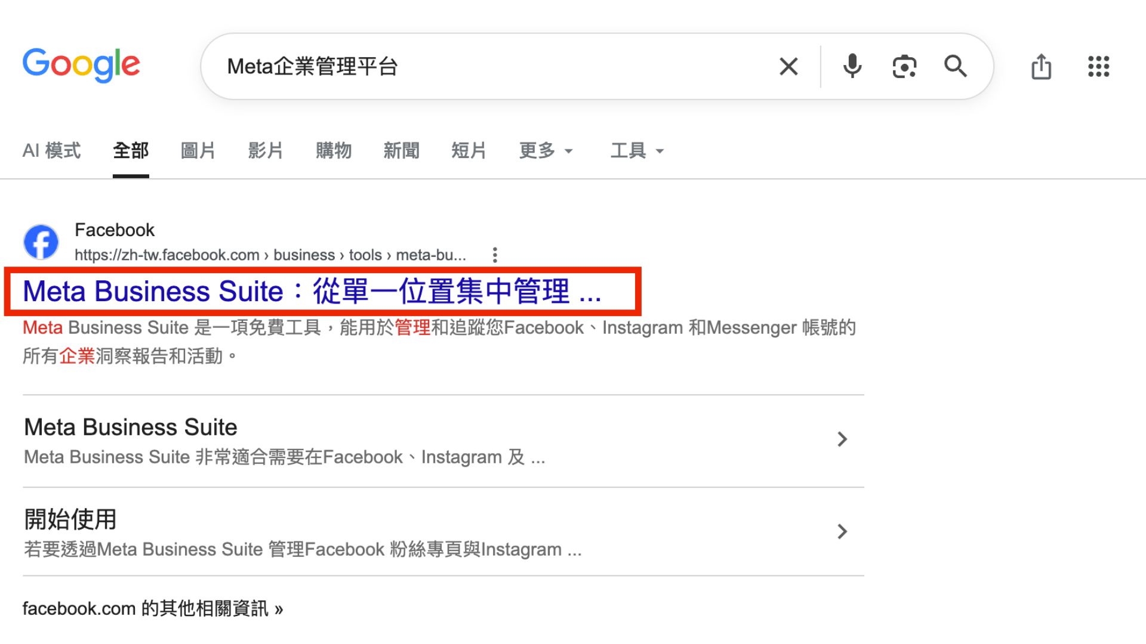Click the Facebook site name above result

point(115,230)
